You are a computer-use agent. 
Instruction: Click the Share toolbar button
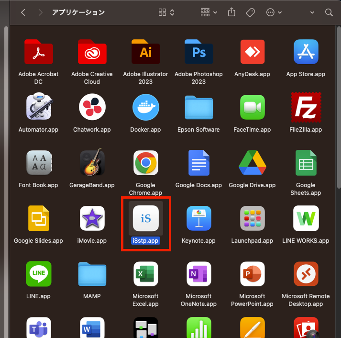231,12
